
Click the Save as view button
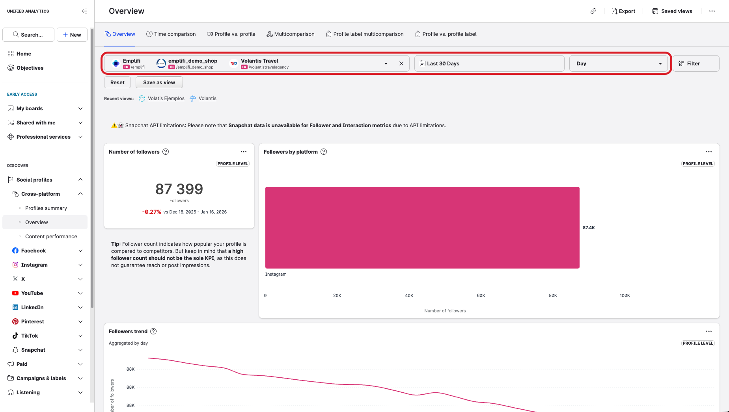(x=159, y=82)
